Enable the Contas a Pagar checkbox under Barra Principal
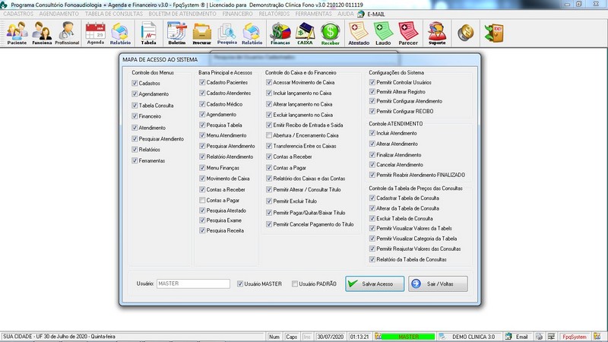 202,200
